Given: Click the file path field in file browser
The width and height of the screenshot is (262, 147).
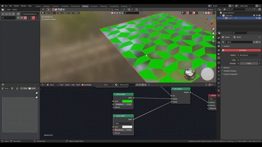Looking at the screenshot, I should point(30,14).
